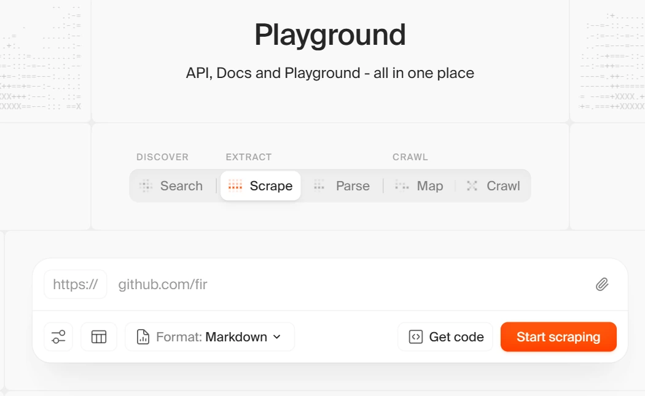Click the paperclip attach file icon
This screenshot has width=645, height=396.
coord(602,284)
